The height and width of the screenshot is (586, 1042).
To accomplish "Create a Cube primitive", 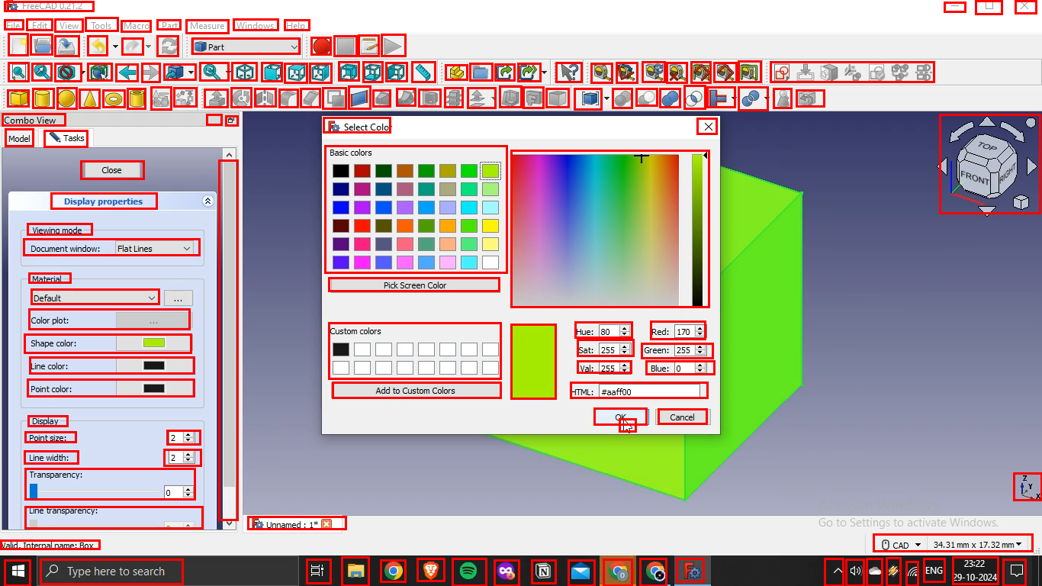I will 18,98.
